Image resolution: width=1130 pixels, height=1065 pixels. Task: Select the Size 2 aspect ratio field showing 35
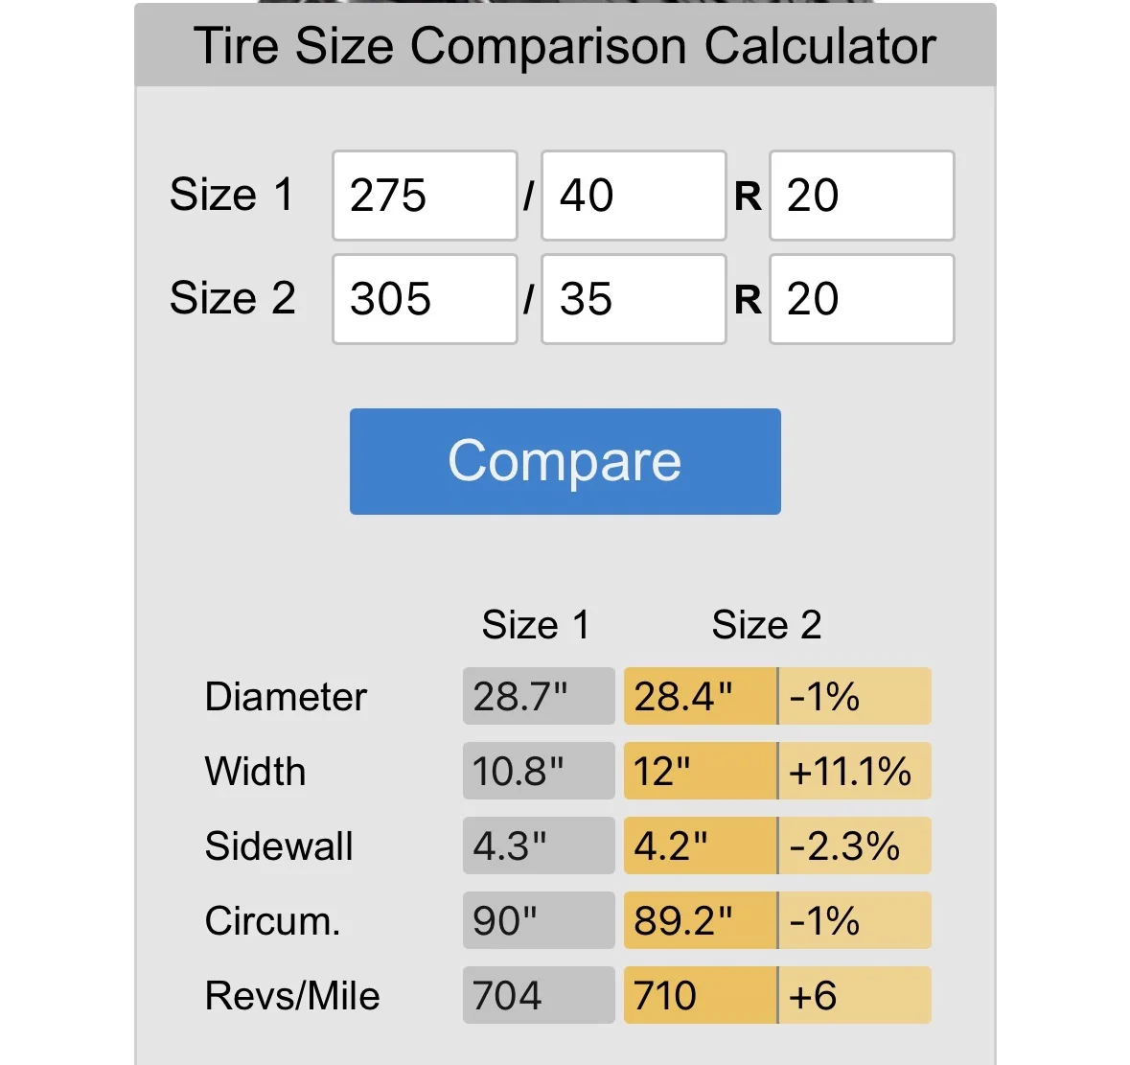click(x=634, y=299)
